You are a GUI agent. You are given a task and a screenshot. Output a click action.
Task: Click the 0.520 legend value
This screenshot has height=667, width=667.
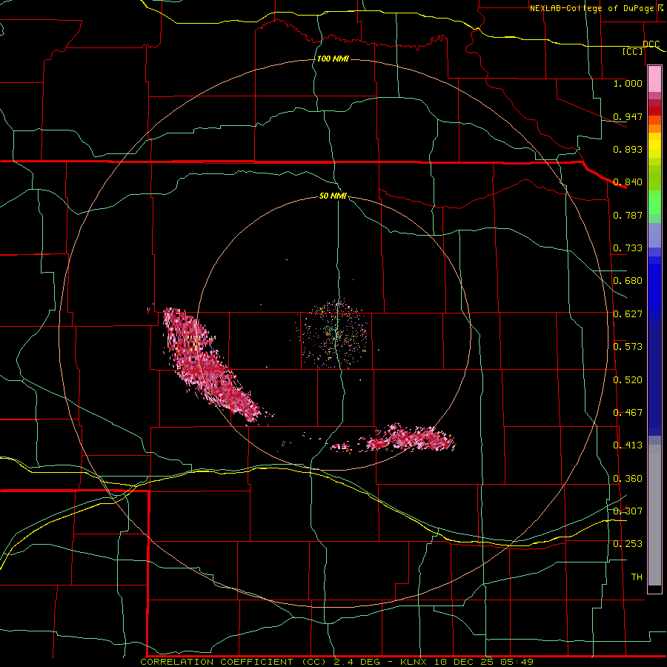pyautogui.click(x=628, y=380)
